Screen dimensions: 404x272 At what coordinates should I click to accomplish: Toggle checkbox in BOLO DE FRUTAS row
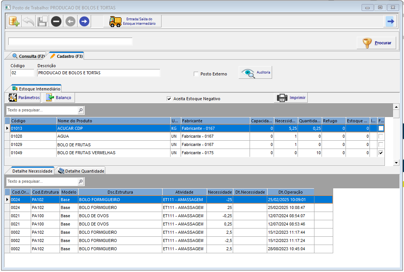pyautogui.click(x=381, y=145)
